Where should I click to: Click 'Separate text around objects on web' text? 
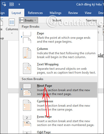[62, 69]
